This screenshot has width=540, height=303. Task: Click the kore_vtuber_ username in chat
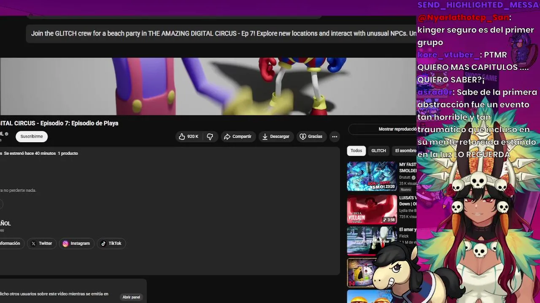(448, 55)
